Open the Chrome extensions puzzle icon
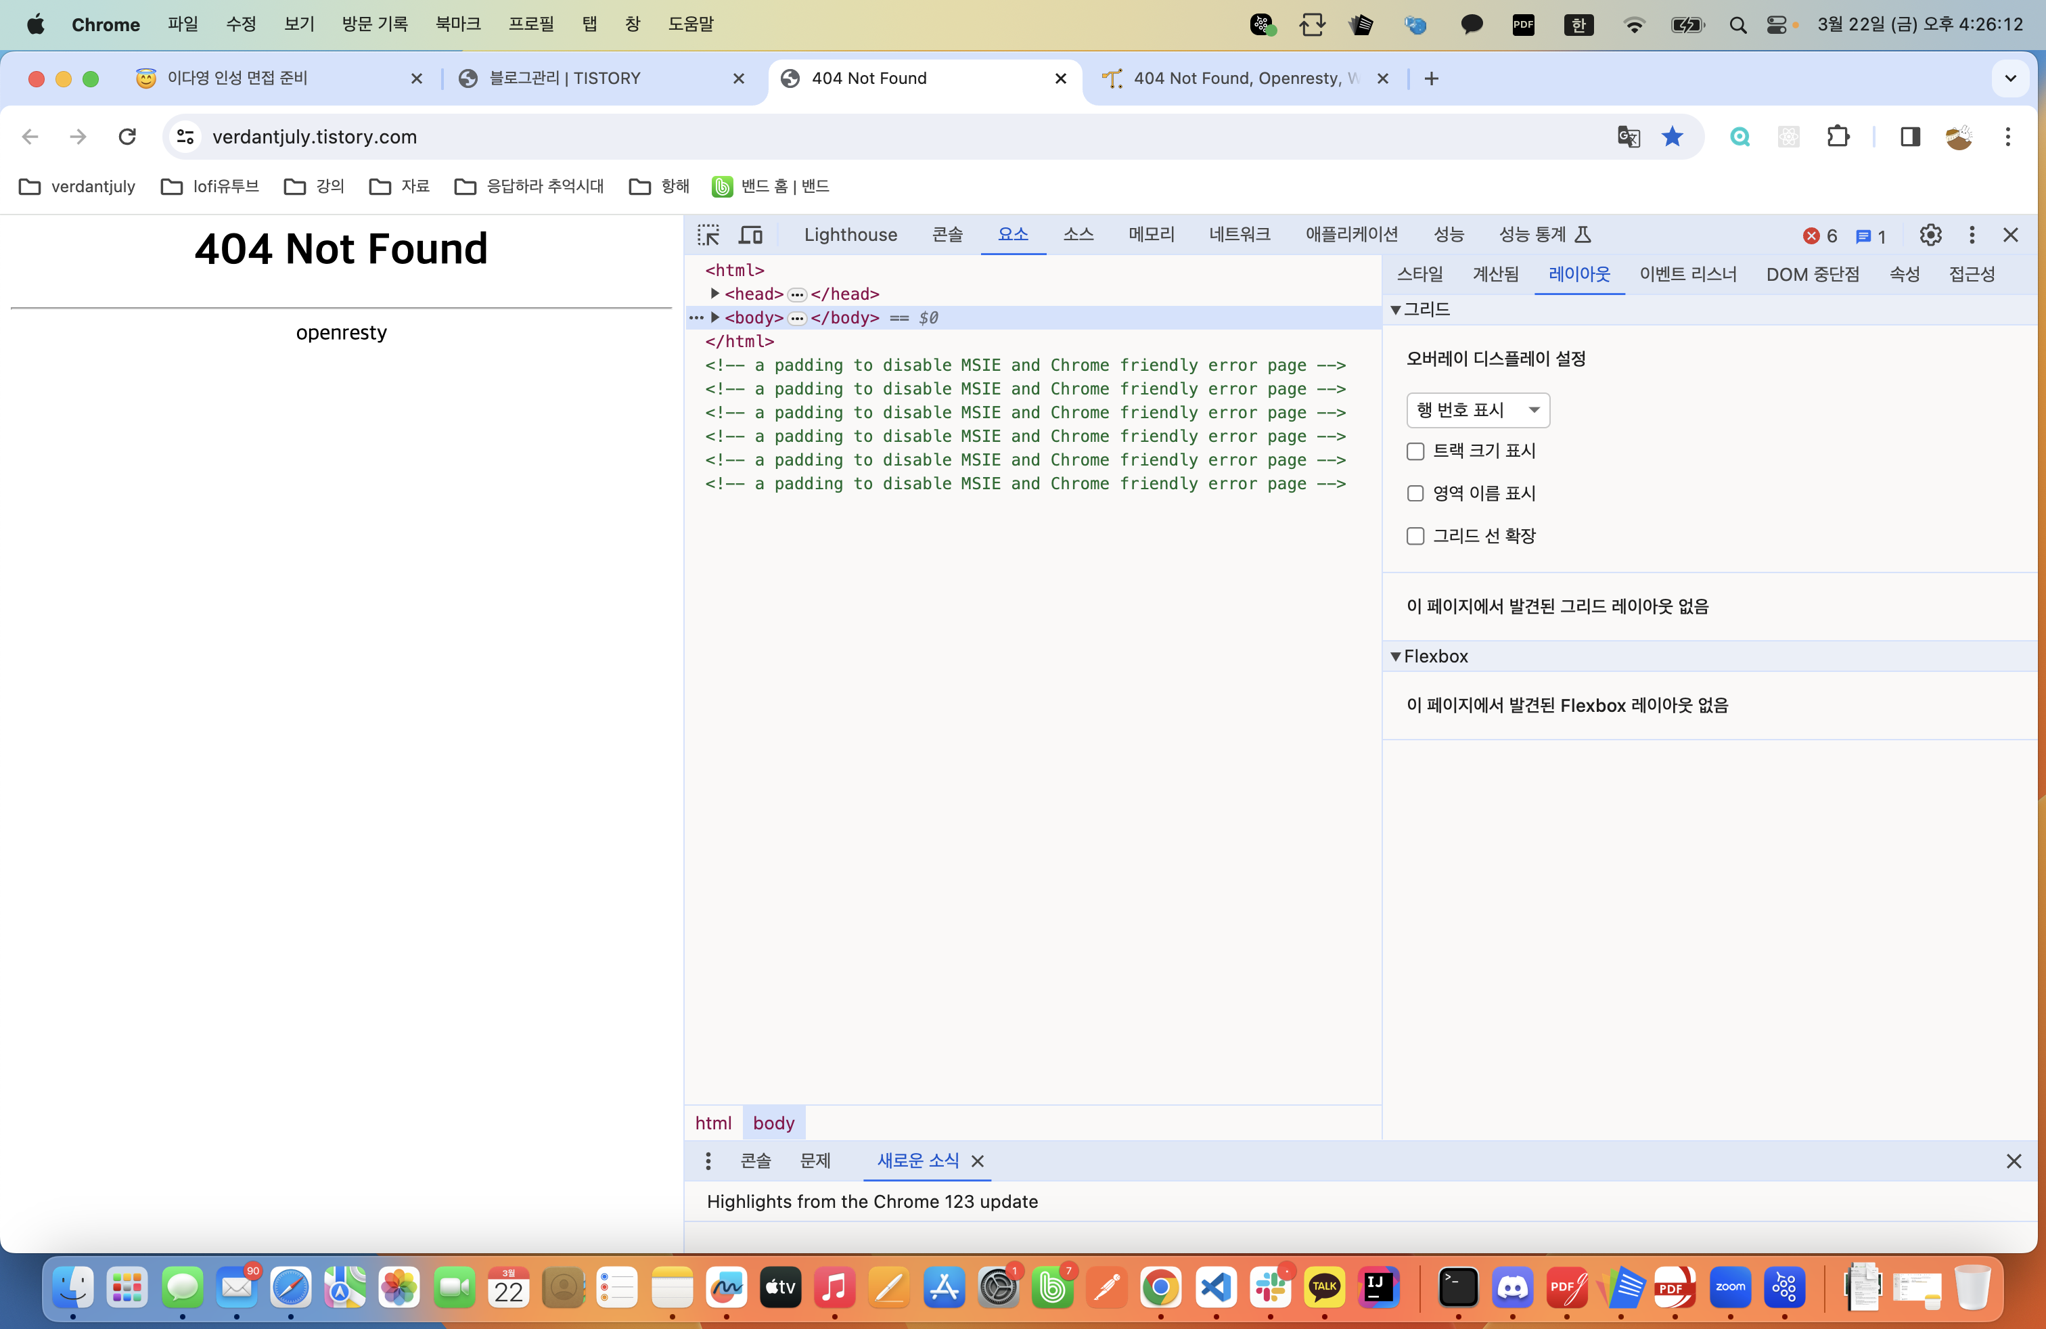 (x=1837, y=137)
